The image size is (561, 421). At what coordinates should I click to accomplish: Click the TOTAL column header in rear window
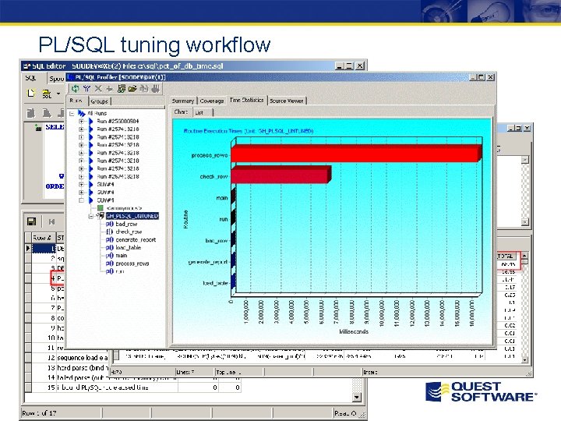pos(506,256)
